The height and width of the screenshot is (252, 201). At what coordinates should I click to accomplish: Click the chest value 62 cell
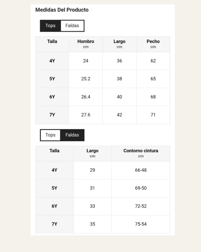pos(153,61)
